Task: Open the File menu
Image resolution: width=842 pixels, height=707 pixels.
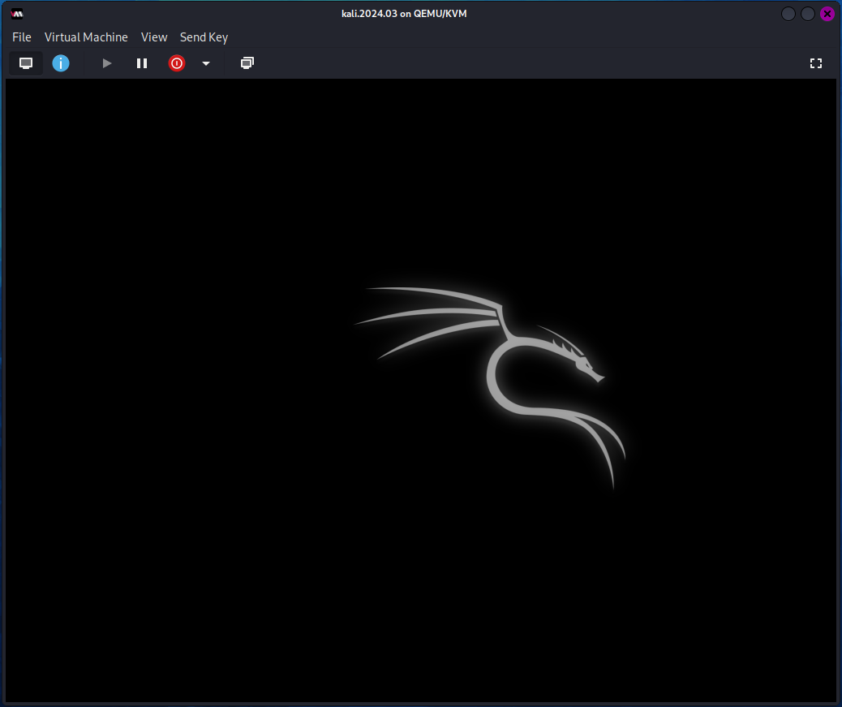Action: [x=21, y=37]
